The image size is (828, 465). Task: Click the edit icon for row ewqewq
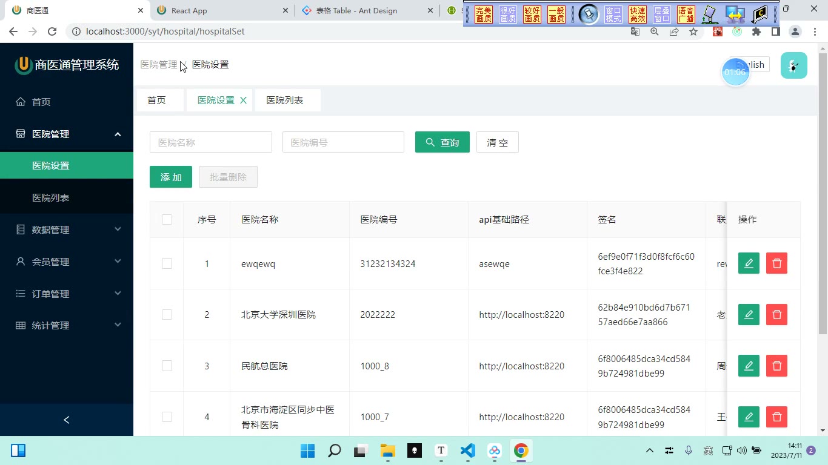click(x=749, y=263)
